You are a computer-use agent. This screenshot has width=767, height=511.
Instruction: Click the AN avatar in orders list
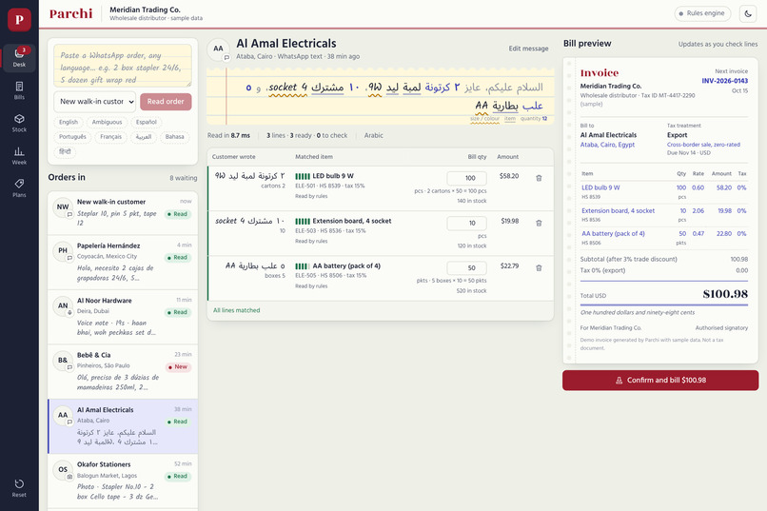pyautogui.click(x=63, y=305)
